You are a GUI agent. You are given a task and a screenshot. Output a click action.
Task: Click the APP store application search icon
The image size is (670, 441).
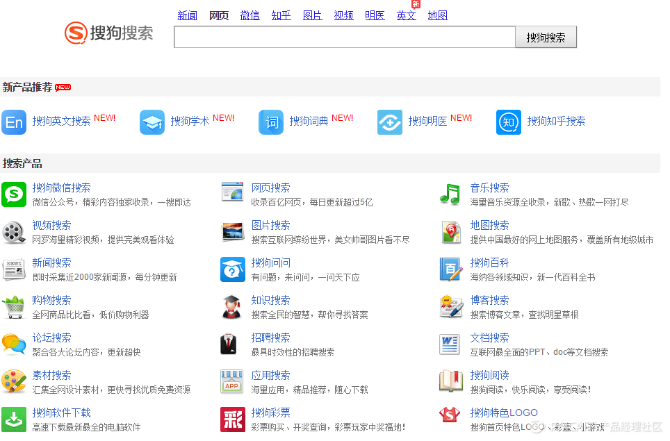[232, 381]
